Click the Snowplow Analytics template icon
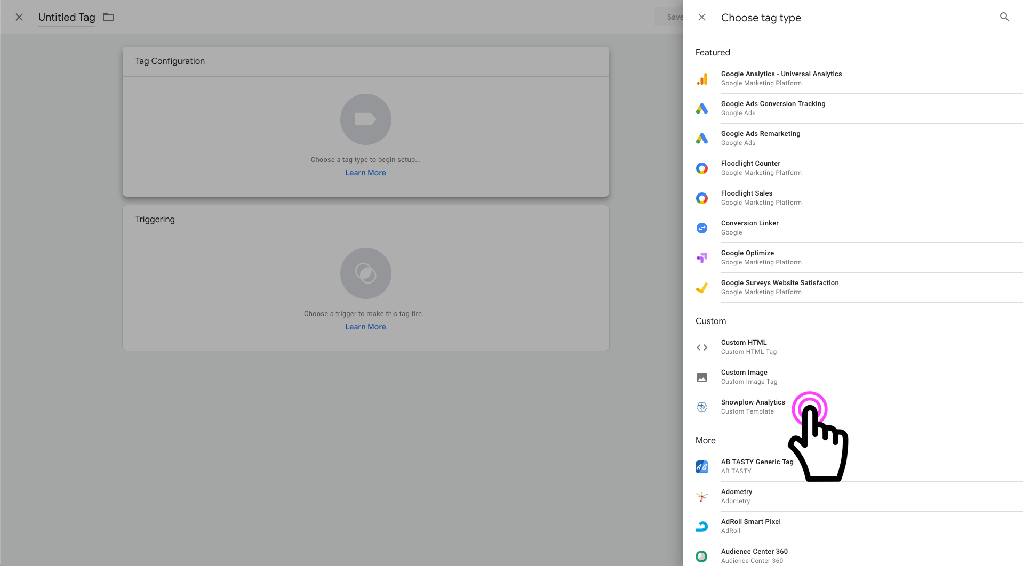Viewport: 1023px width, 566px height. (702, 407)
